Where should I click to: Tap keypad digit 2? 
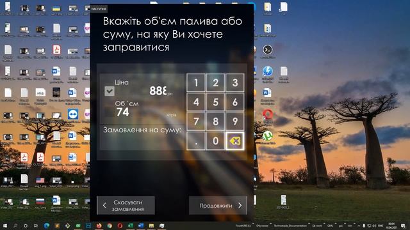215,82
